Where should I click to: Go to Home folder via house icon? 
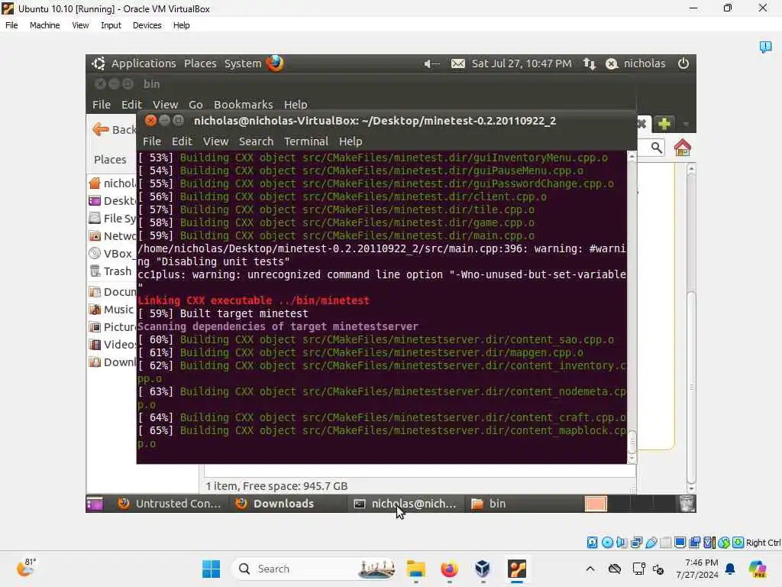[682, 148]
